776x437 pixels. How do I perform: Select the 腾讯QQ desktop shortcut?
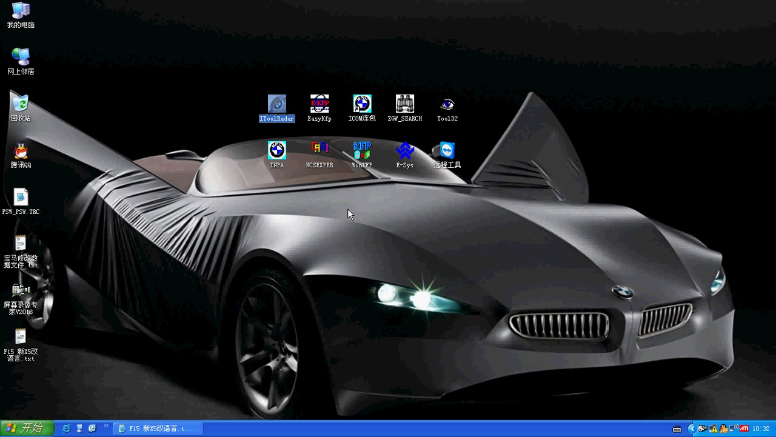21,155
